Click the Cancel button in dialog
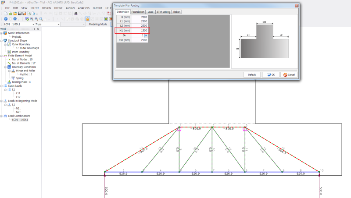This screenshot has height=198, width=351. (289, 75)
